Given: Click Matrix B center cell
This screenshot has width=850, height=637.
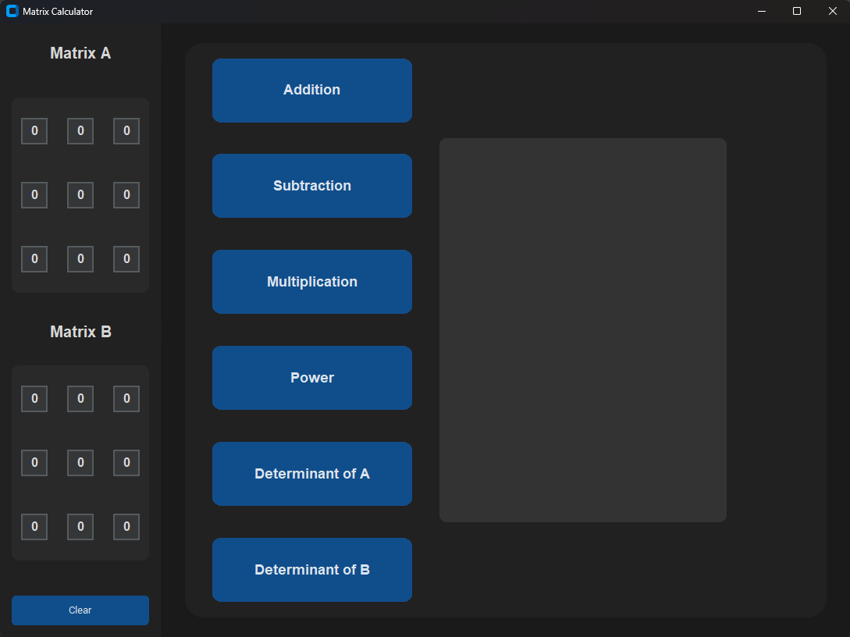Looking at the screenshot, I should click(80, 462).
